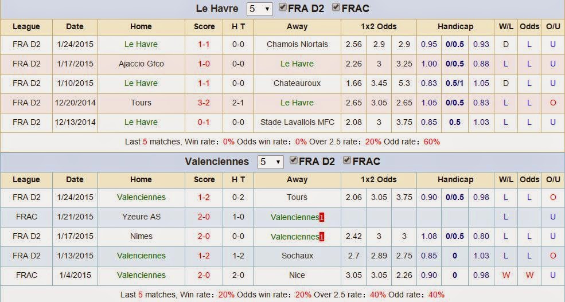Open Chamois Niortais team link
The width and height of the screenshot is (565, 302).
pyautogui.click(x=297, y=44)
